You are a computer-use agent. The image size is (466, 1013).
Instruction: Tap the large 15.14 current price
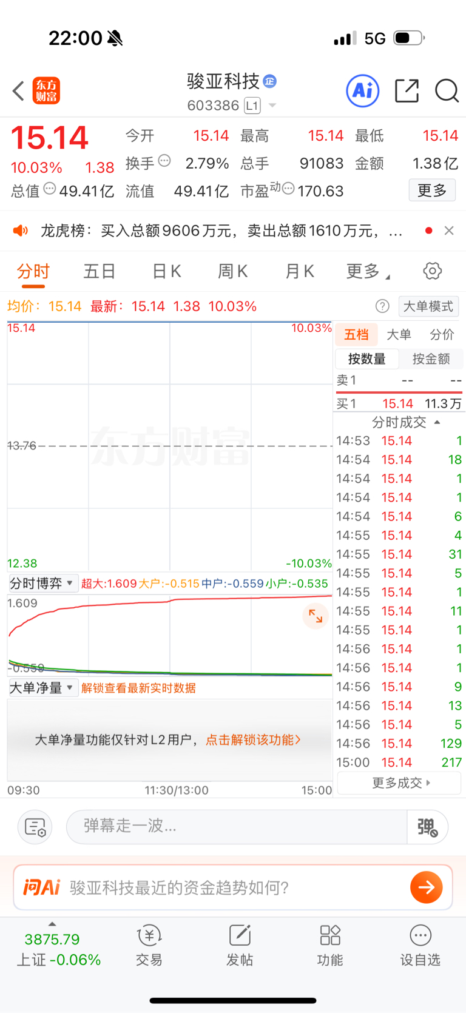point(50,138)
